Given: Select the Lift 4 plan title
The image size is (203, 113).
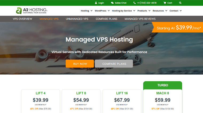Looking at the screenshot, I should click(x=41, y=93).
